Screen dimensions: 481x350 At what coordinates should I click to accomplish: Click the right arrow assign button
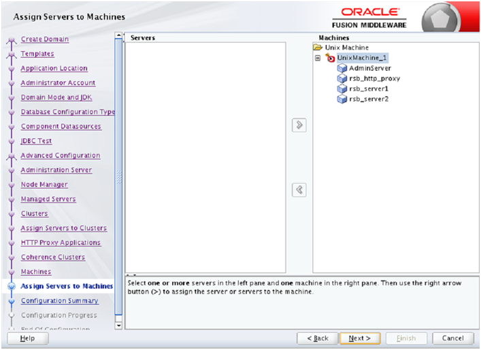(x=299, y=125)
